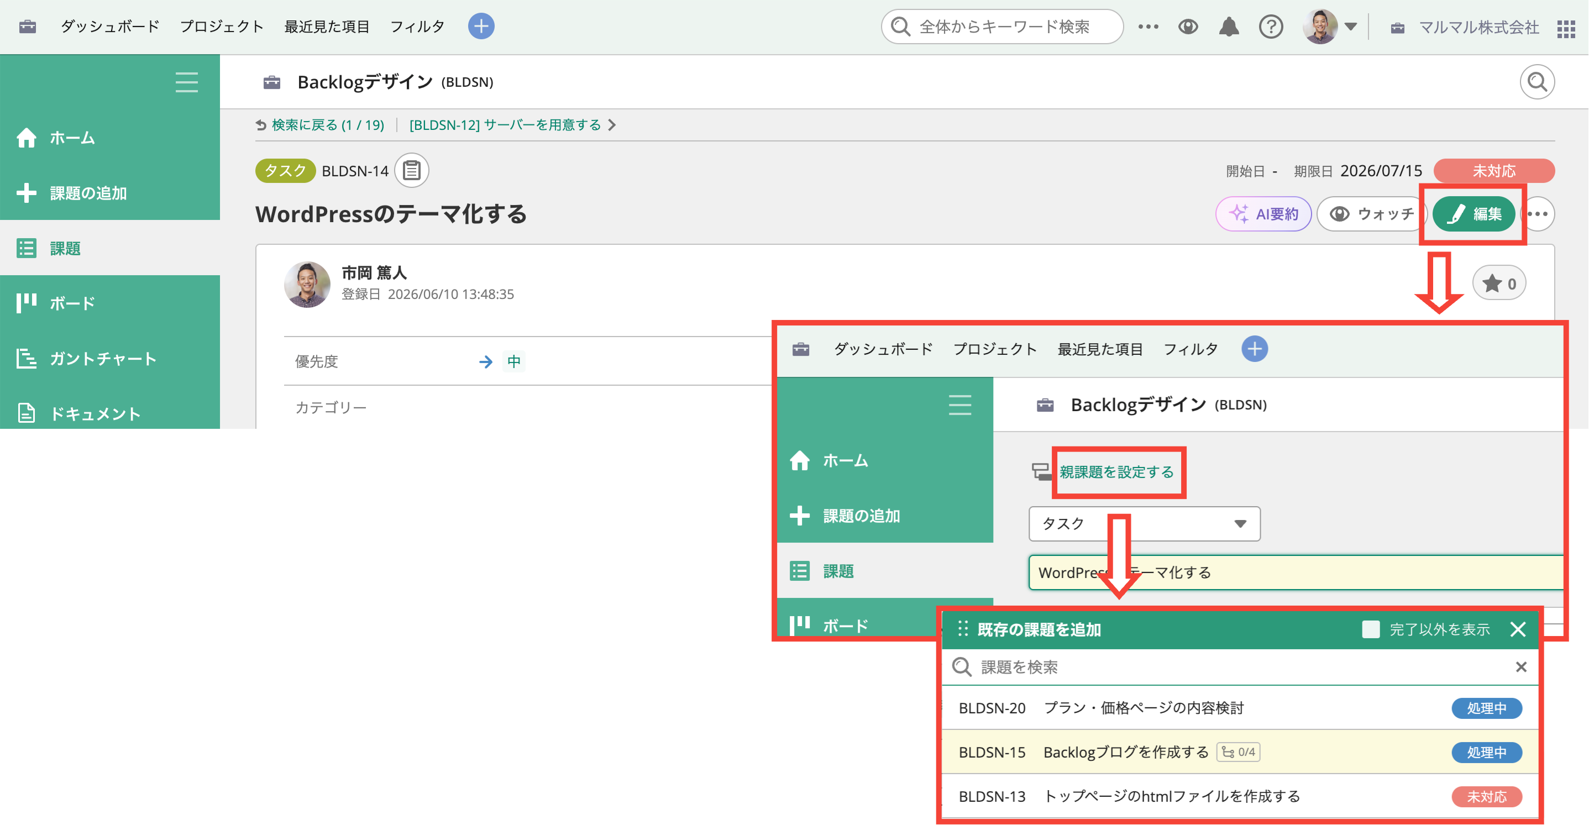Go to ホーム in the main sidebar
Screen dimensions: 1589x825
pyautogui.click(x=110, y=138)
